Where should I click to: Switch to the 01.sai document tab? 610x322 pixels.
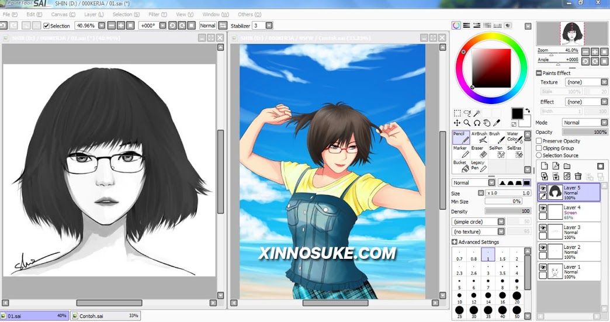(x=34, y=316)
